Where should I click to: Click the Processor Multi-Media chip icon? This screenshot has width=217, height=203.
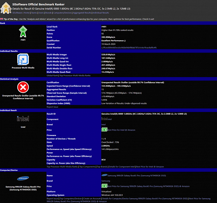tap(23, 59)
